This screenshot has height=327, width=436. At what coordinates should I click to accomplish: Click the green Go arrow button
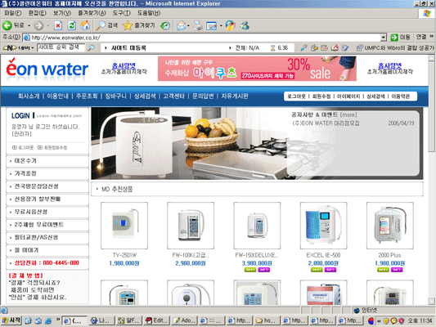click(x=394, y=38)
